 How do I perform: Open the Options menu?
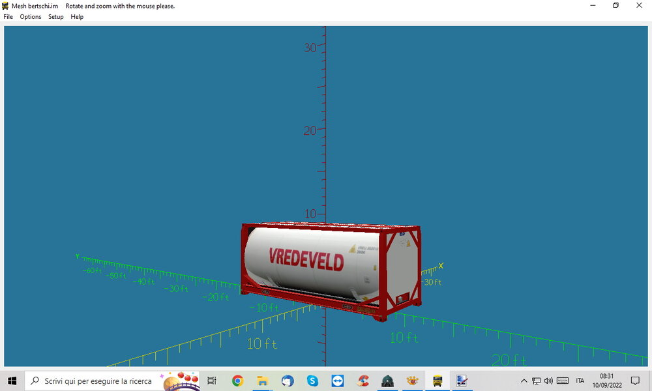pos(31,17)
